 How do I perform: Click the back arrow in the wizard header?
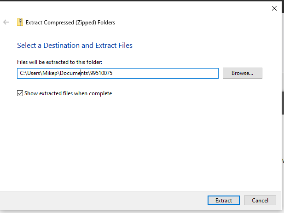6,22
